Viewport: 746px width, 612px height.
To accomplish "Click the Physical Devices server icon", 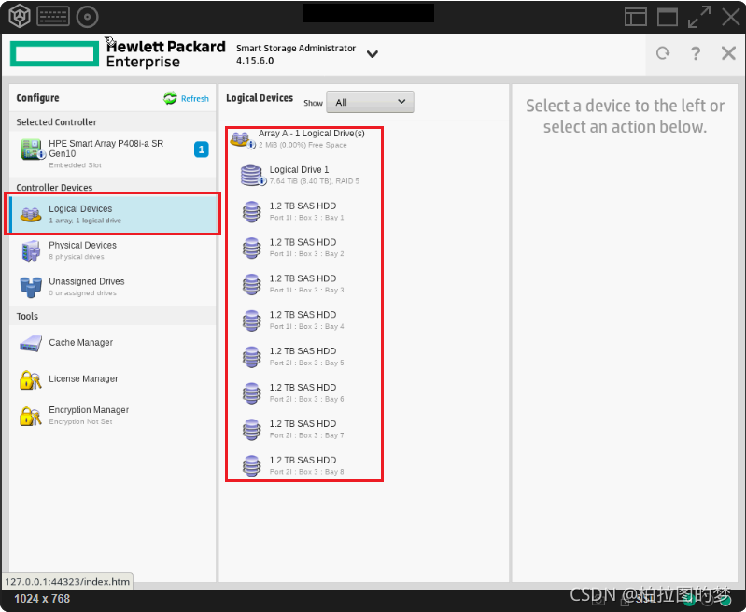I will click(x=31, y=250).
